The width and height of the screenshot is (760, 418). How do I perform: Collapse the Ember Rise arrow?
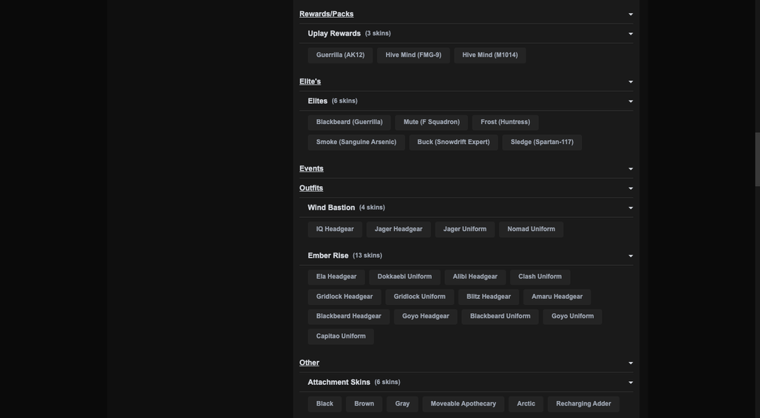tap(631, 256)
